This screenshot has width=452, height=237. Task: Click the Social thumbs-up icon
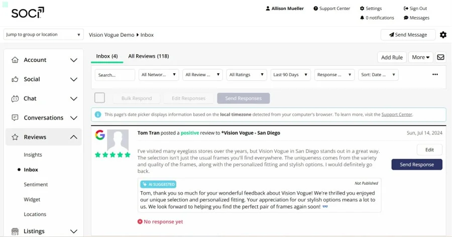15,79
